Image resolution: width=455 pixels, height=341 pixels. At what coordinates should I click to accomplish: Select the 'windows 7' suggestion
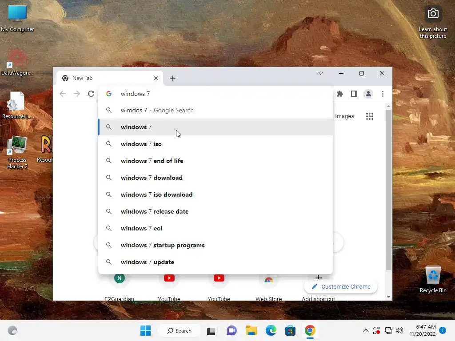coord(216,127)
